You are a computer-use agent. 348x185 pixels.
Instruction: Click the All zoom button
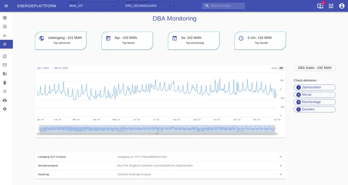[x=281, y=68]
